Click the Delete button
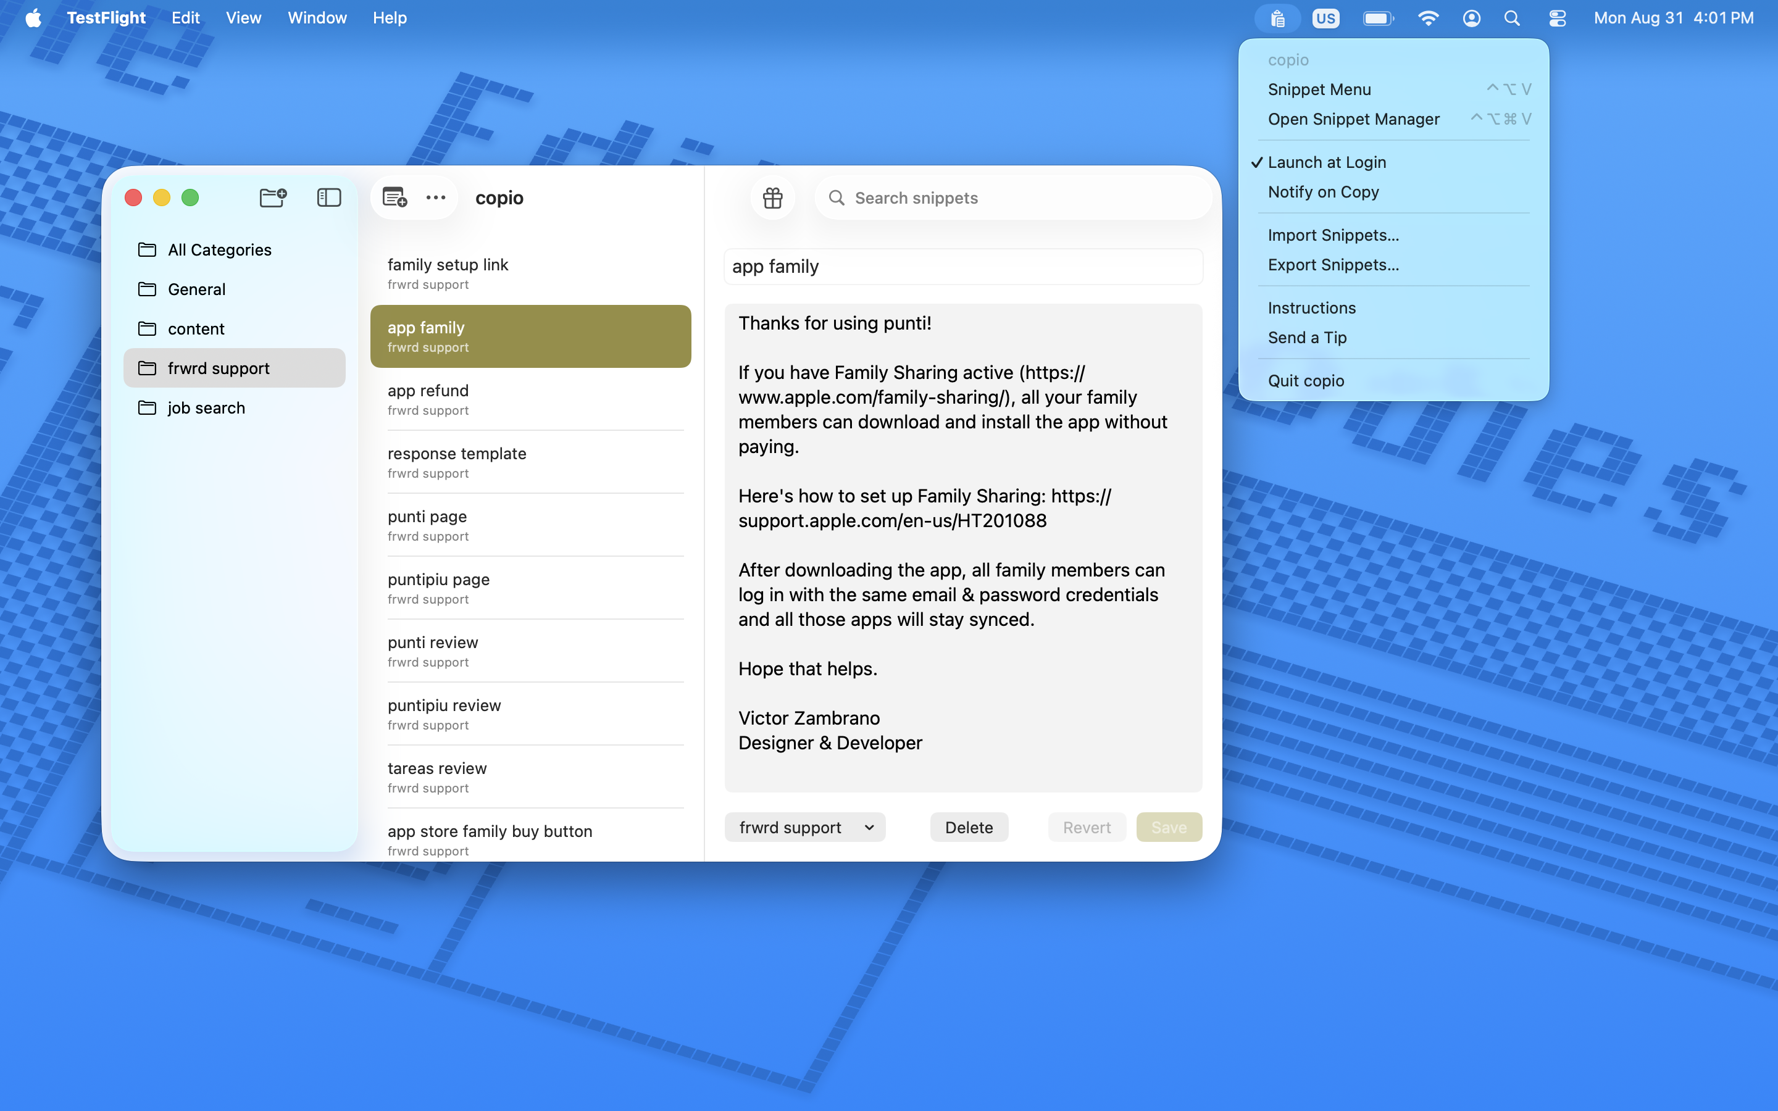1778x1111 pixels. (x=969, y=827)
